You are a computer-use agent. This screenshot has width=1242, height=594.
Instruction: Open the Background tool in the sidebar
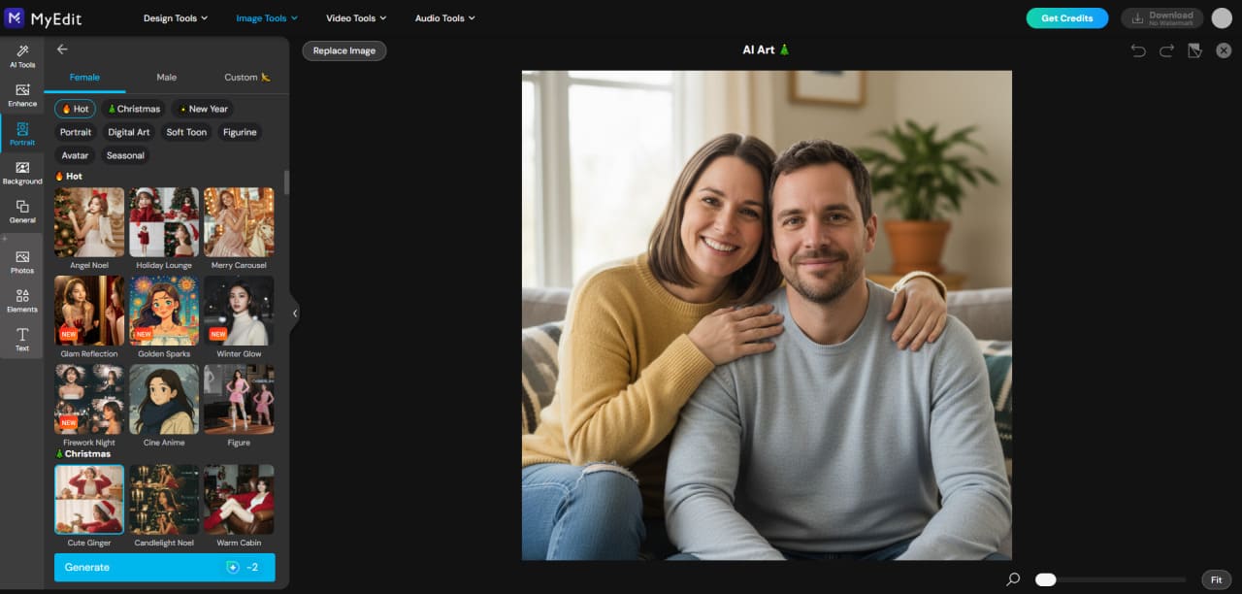coord(21,173)
